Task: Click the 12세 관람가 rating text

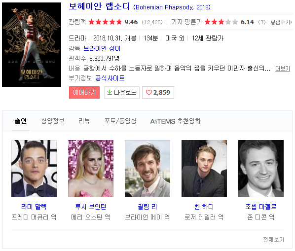Action: coord(208,38)
